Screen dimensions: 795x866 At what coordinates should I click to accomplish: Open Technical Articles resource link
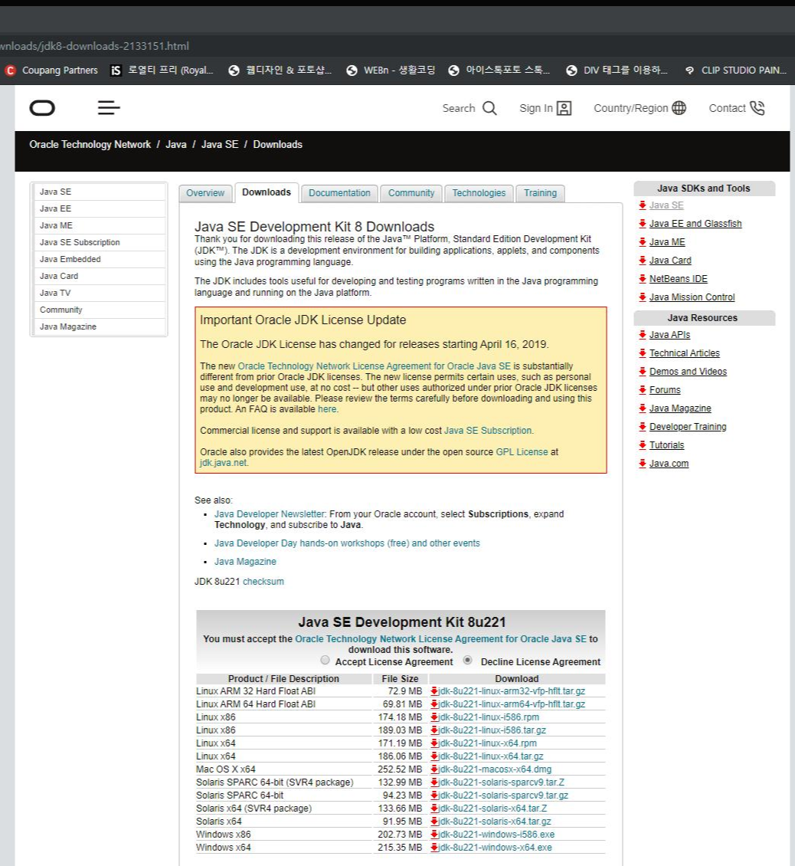[x=685, y=353]
